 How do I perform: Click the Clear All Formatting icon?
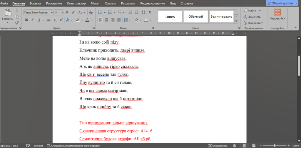coord(91,12)
